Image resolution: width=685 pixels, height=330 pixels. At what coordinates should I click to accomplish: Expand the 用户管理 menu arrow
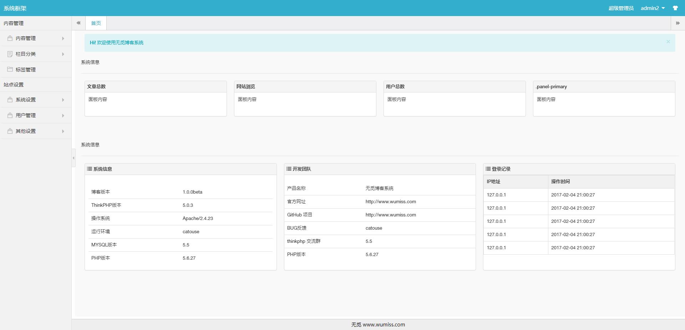[x=63, y=115]
